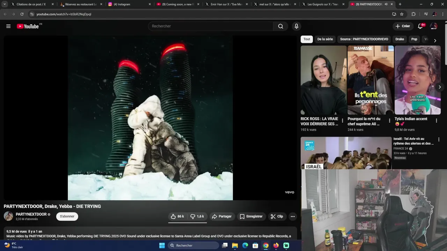Create a Clip of the video

tap(277, 216)
